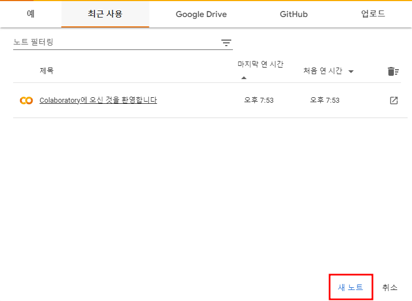Screen dimensions: 412x301
Task: Select the 최근 사용 tab
Action: [x=105, y=14]
